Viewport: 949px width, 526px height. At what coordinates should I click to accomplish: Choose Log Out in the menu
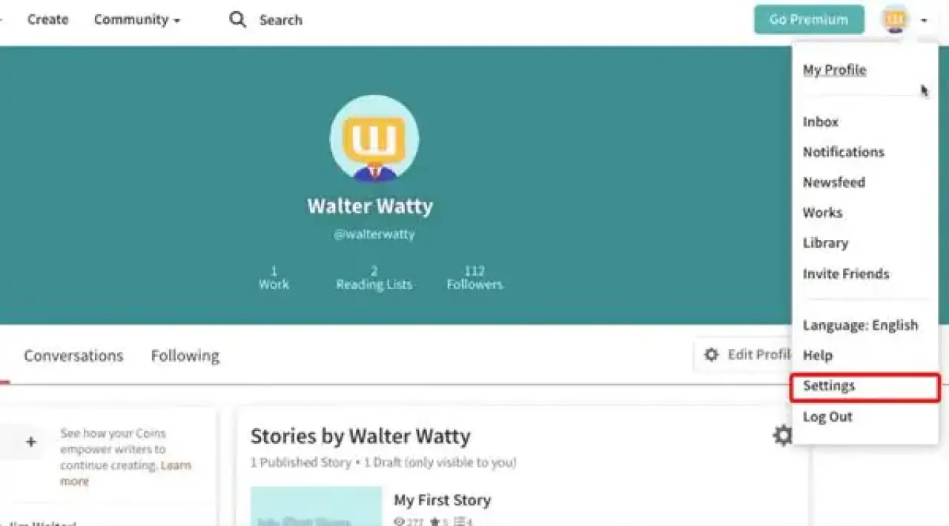(827, 417)
